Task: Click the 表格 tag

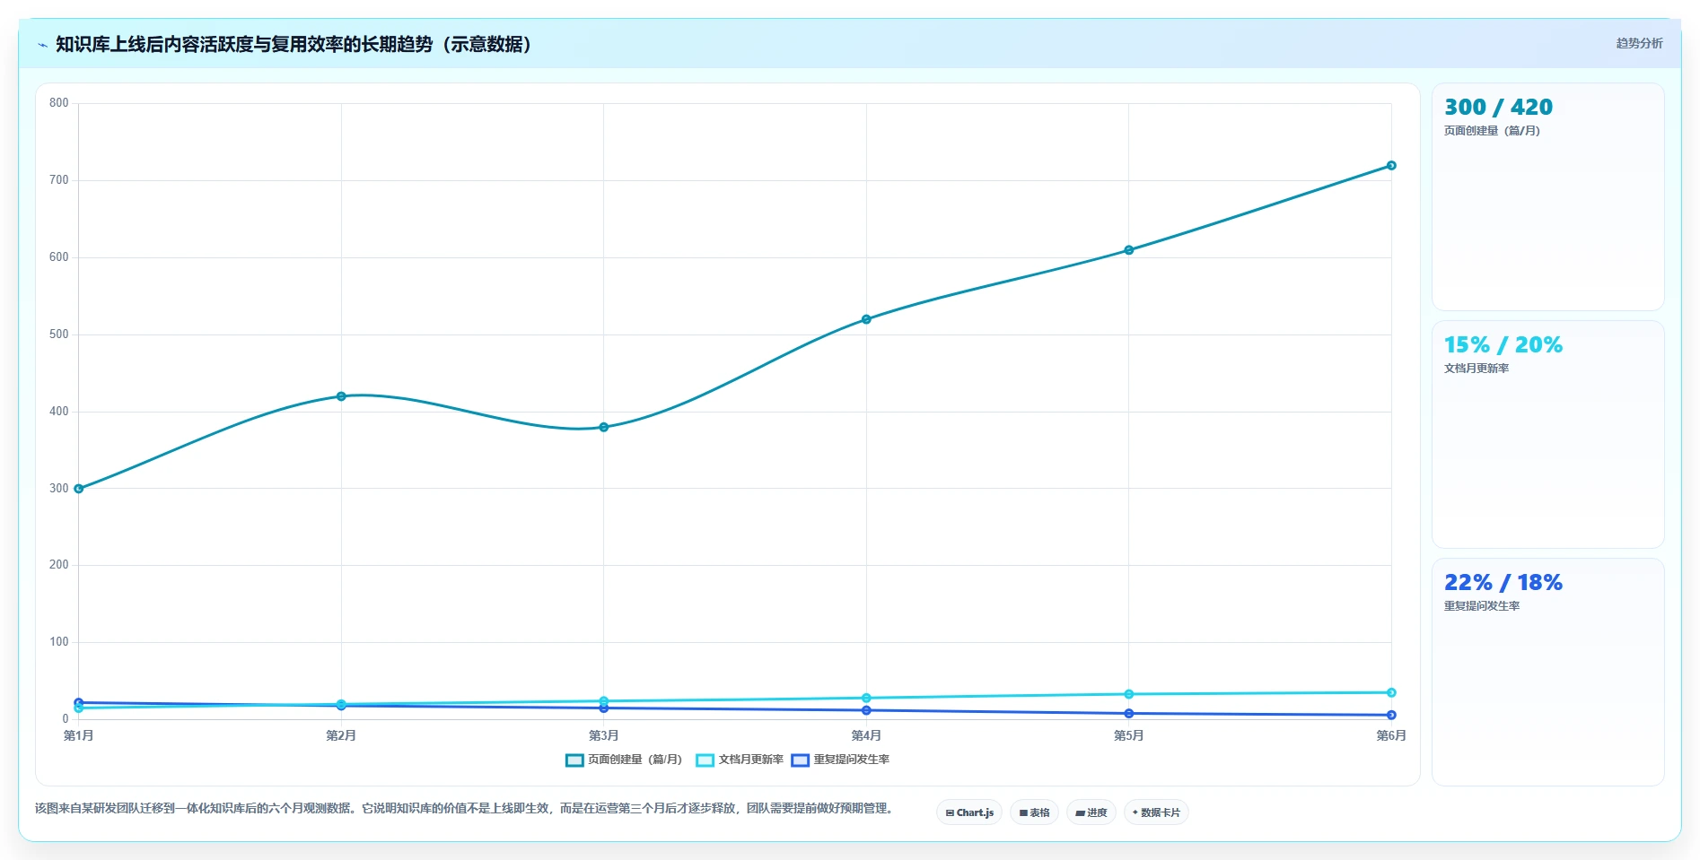Action: coord(1034,812)
